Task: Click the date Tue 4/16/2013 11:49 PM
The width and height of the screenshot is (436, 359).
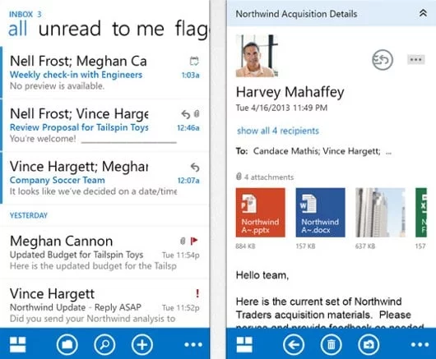Action: [x=281, y=108]
